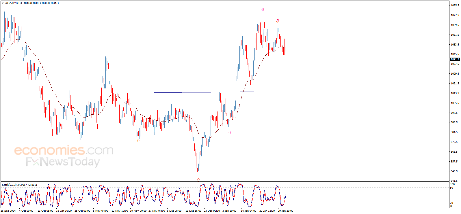Click the 14 Jan 04:00 time label

248,211
